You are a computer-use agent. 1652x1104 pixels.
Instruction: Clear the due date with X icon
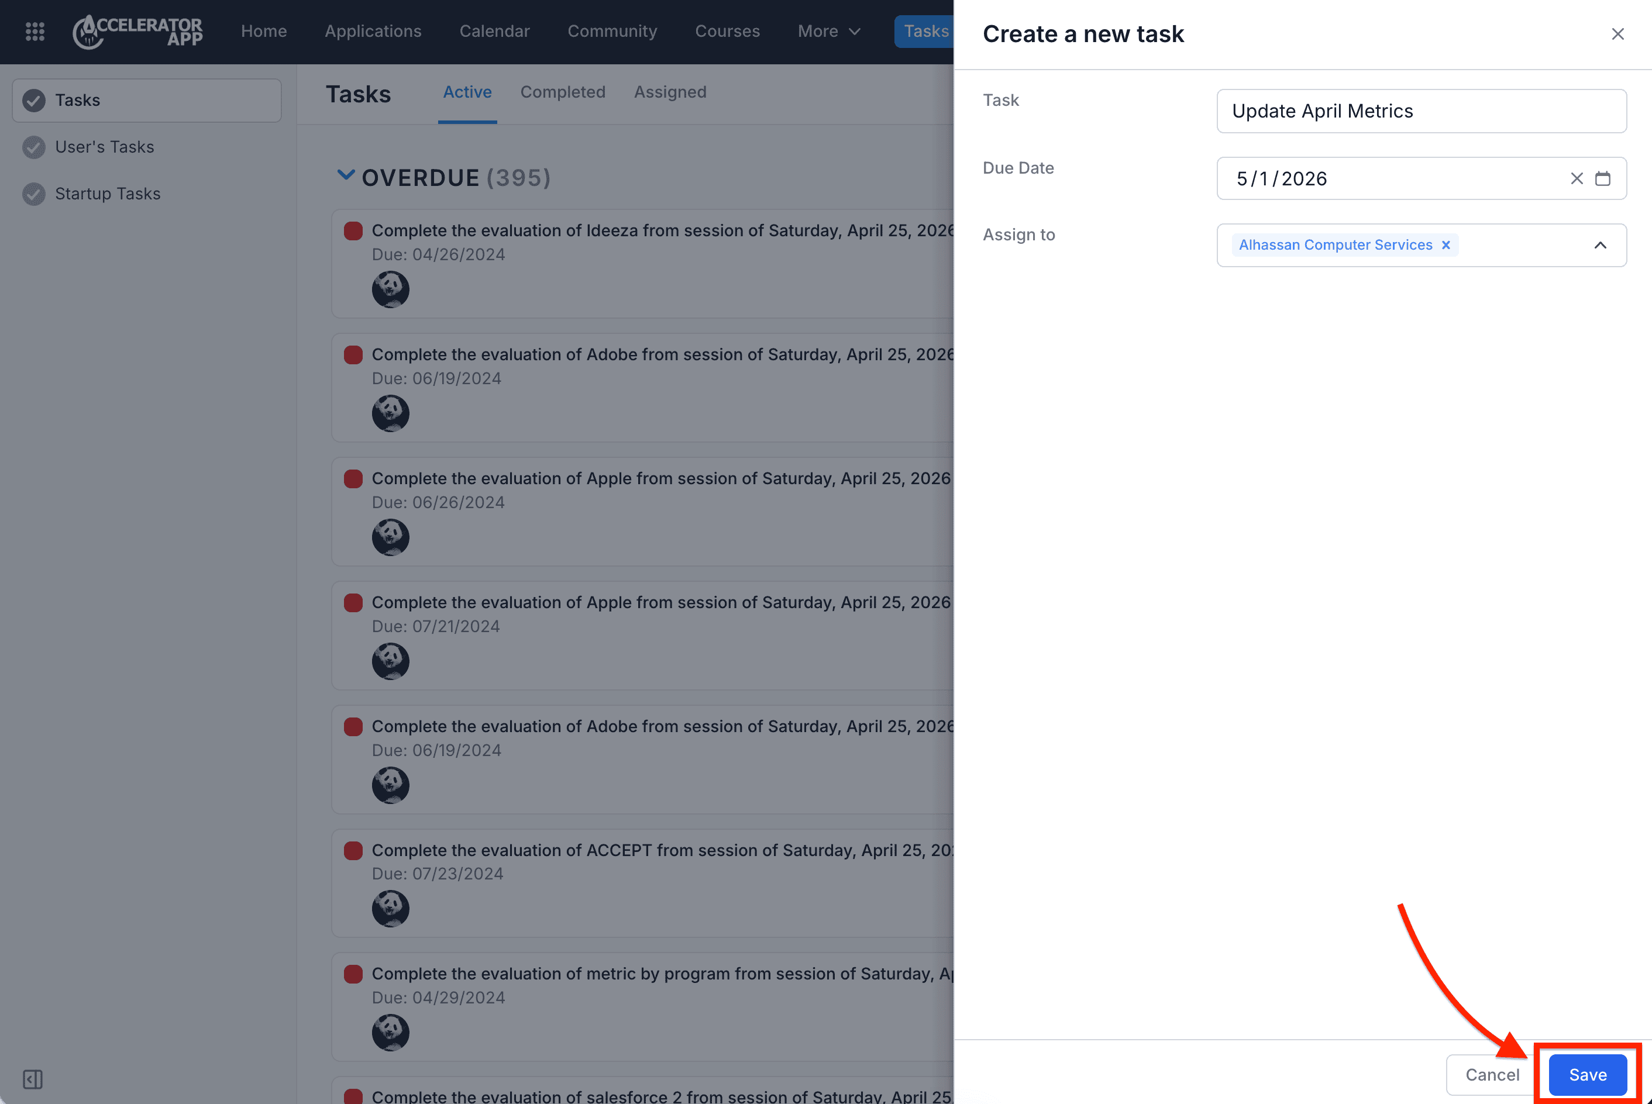(x=1577, y=179)
